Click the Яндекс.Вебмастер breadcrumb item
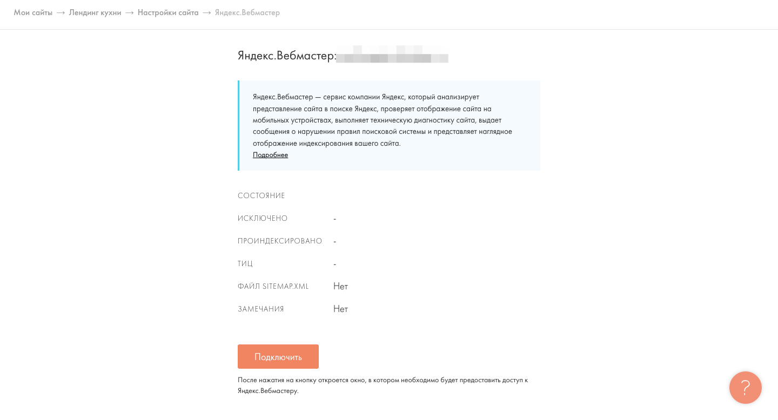Screen dimensions: 778x420 (x=247, y=12)
